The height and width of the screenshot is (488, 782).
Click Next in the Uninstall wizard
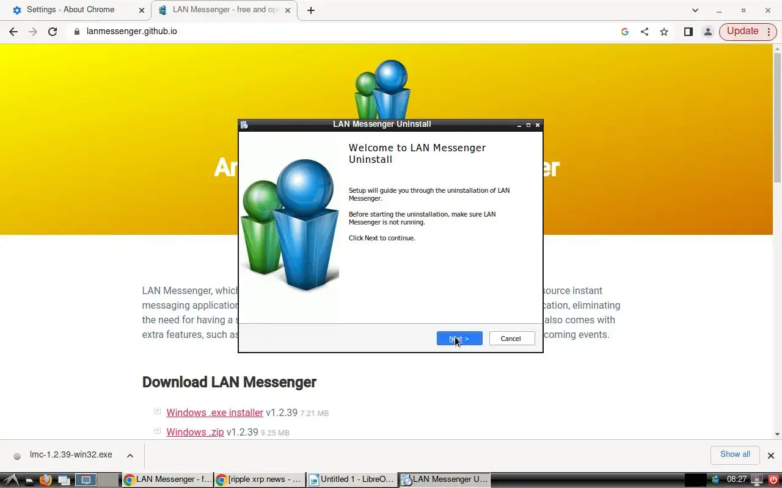459,339
